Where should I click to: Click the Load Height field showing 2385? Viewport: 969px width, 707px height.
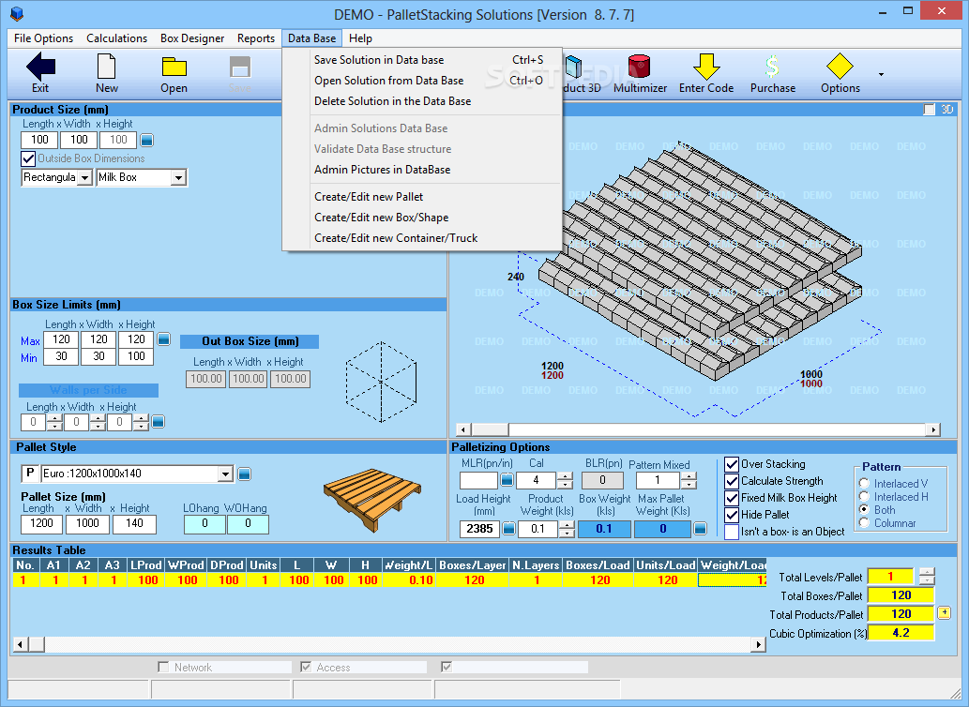[479, 529]
